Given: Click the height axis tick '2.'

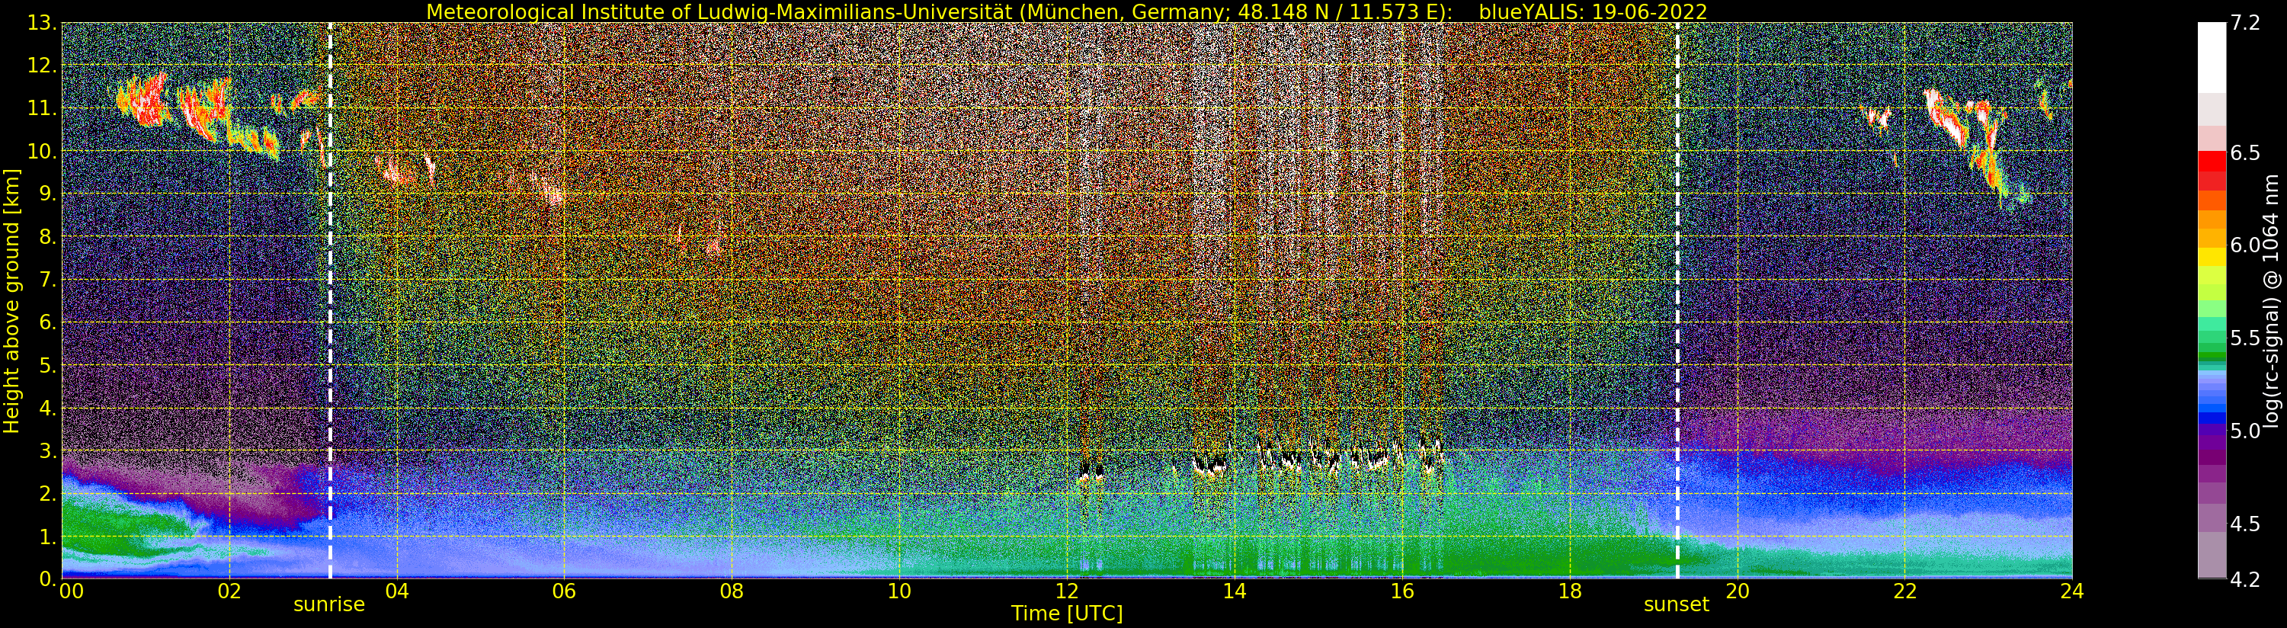Looking at the screenshot, I should click(x=48, y=493).
